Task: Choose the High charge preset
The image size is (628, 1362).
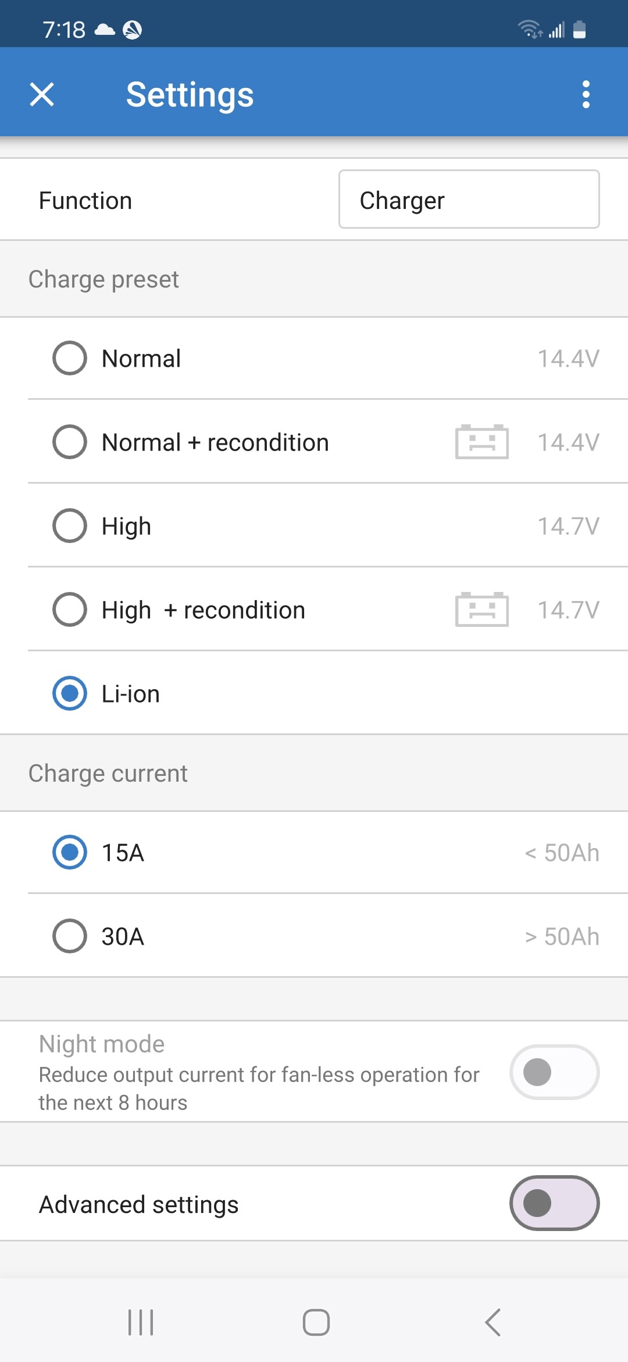Action: 70,526
